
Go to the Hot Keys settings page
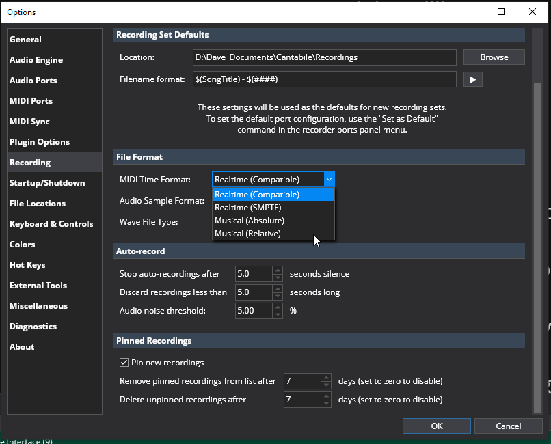click(x=27, y=265)
